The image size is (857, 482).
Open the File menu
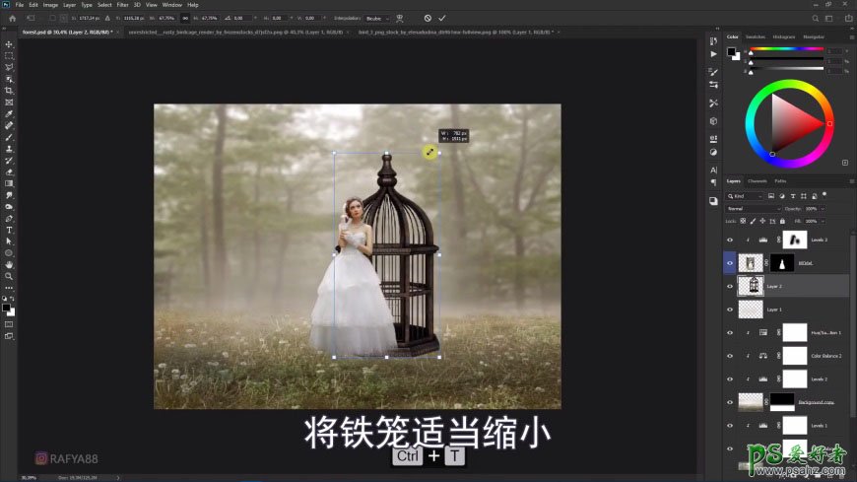(19, 5)
